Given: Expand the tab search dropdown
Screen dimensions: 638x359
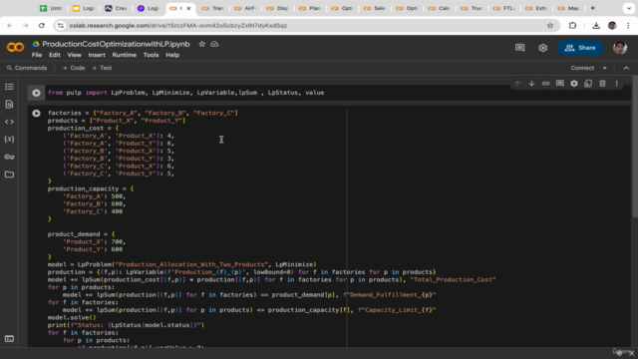Looking at the screenshot, I should click(629, 8).
